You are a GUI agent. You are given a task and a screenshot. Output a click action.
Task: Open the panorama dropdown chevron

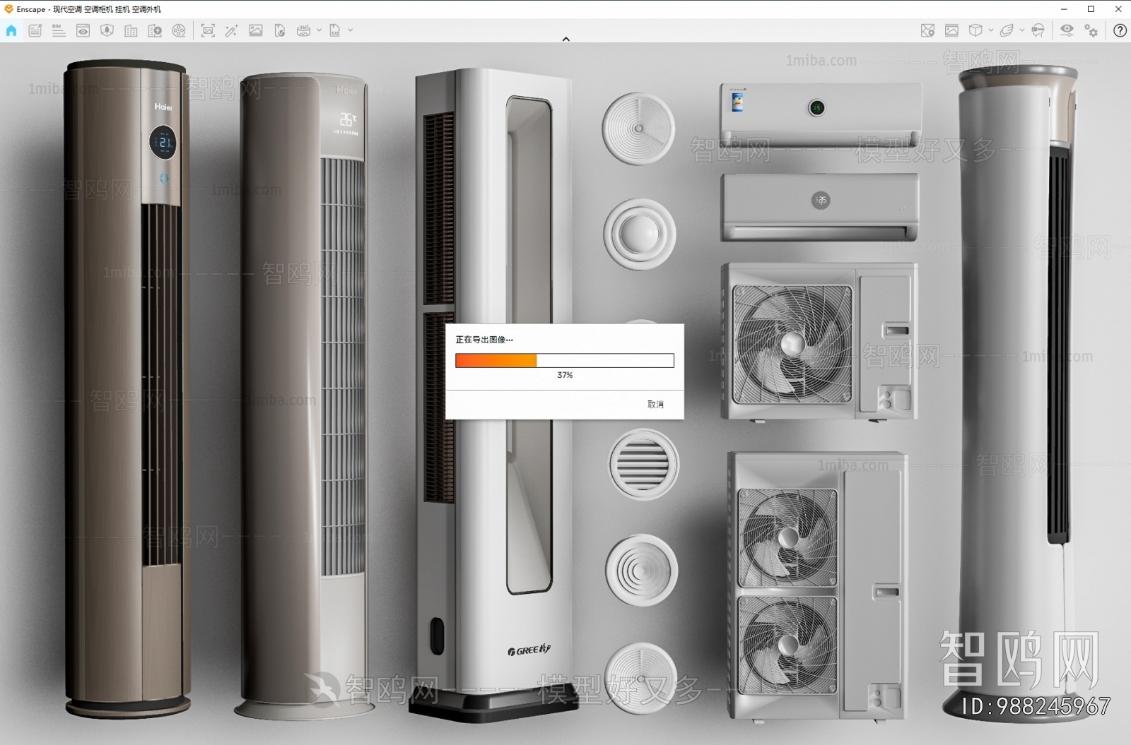point(319,30)
